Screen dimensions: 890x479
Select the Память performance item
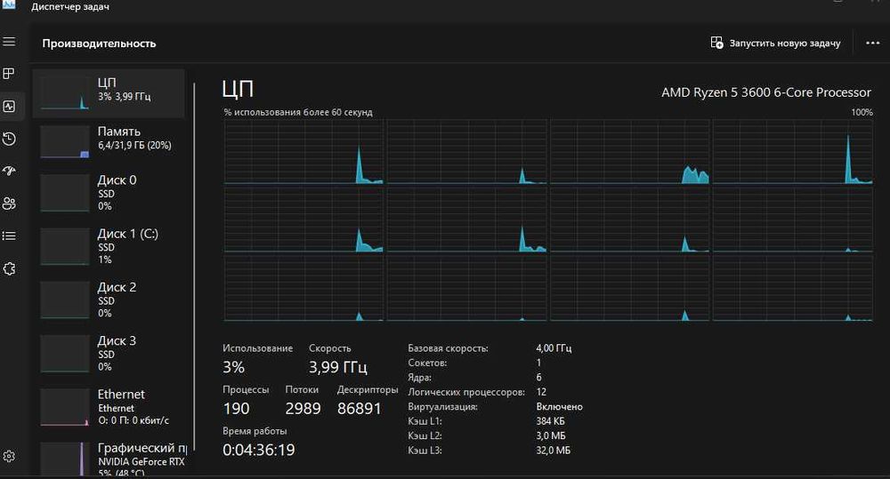pos(109,141)
